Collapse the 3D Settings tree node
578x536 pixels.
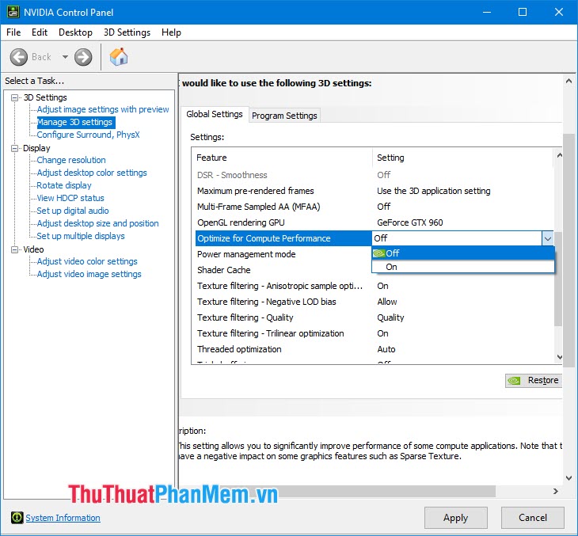[15, 97]
